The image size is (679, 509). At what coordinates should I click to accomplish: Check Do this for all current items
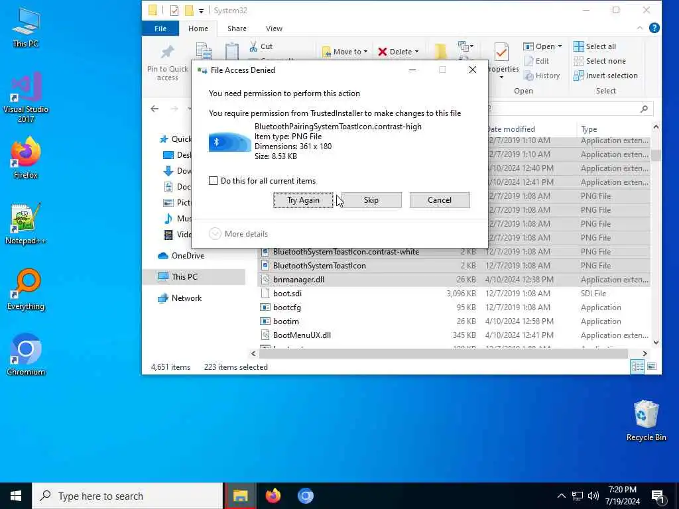(x=213, y=180)
